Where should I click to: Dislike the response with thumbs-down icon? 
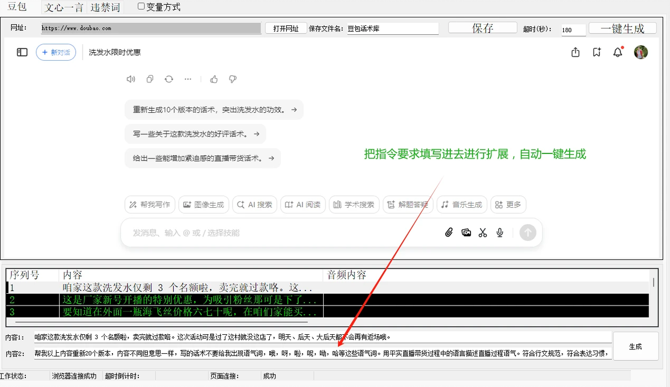tap(233, 79)
